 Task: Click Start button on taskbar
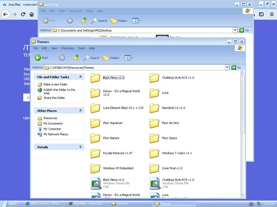point(9,204)
